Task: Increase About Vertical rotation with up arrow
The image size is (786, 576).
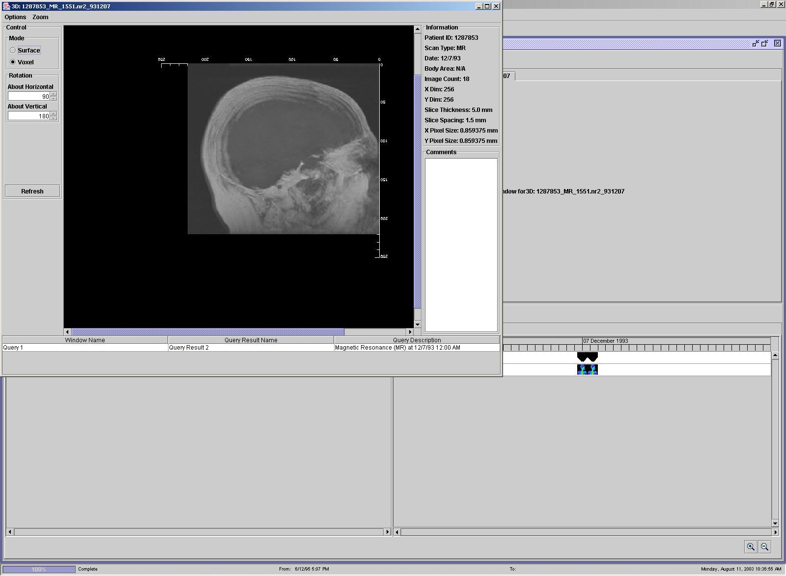Action: coord(54,114)
